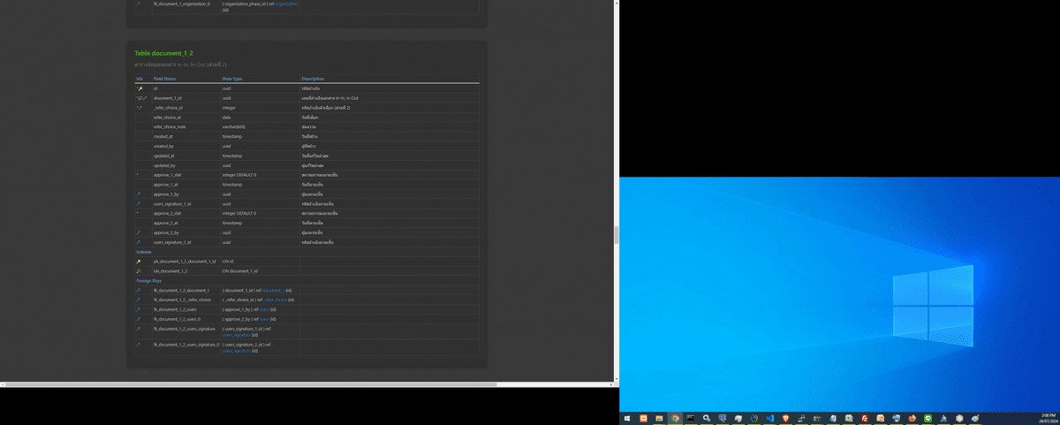Click the varchar(600) data type cell
The image size is (1060, 425).
pyautogui.click(x=234, y=126)
